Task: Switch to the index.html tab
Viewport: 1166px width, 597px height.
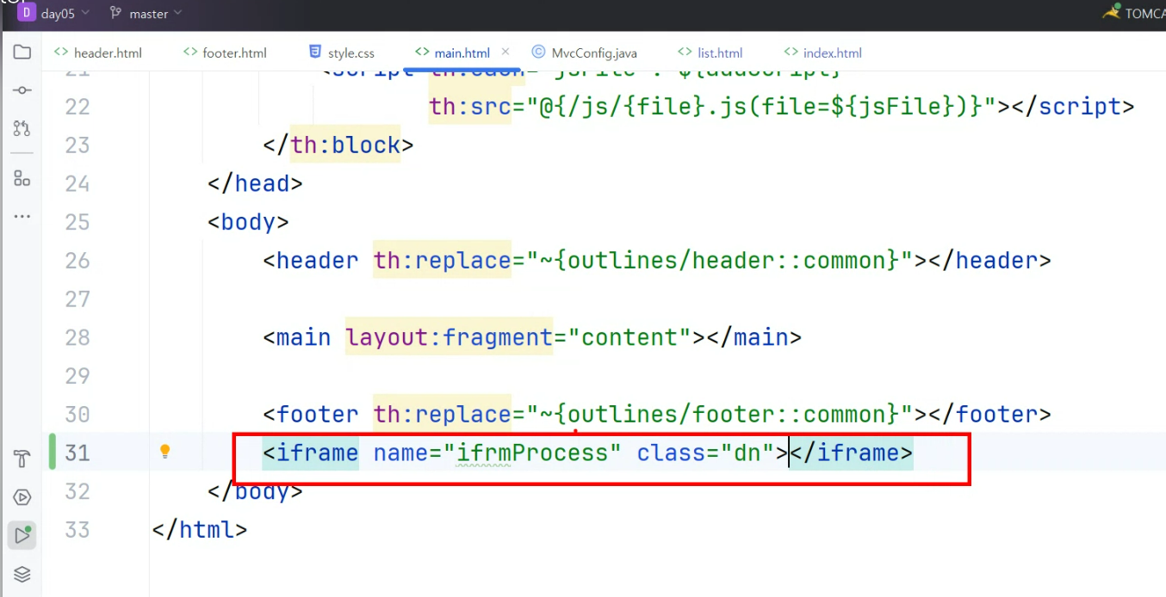Action: coord(822,52)
